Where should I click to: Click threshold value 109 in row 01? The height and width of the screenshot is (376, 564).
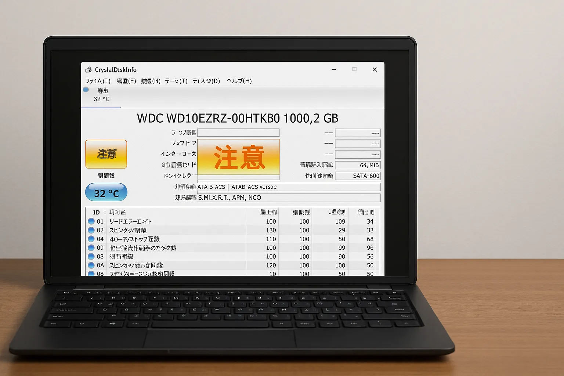point(340,221)
